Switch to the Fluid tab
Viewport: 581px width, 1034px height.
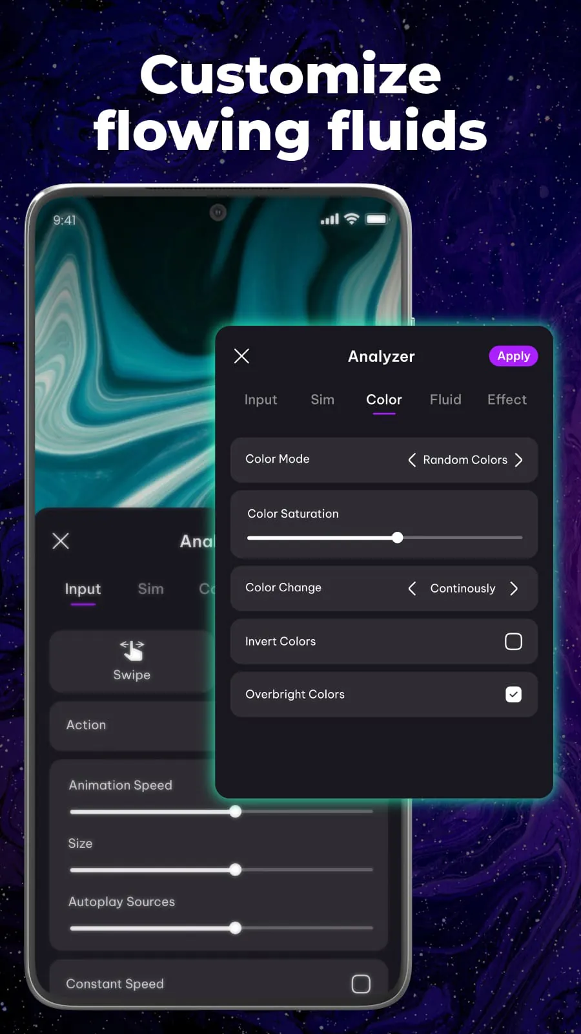(x=445, y=400)
